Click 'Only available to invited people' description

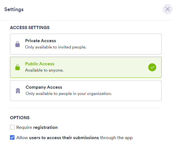pos(56,47)
